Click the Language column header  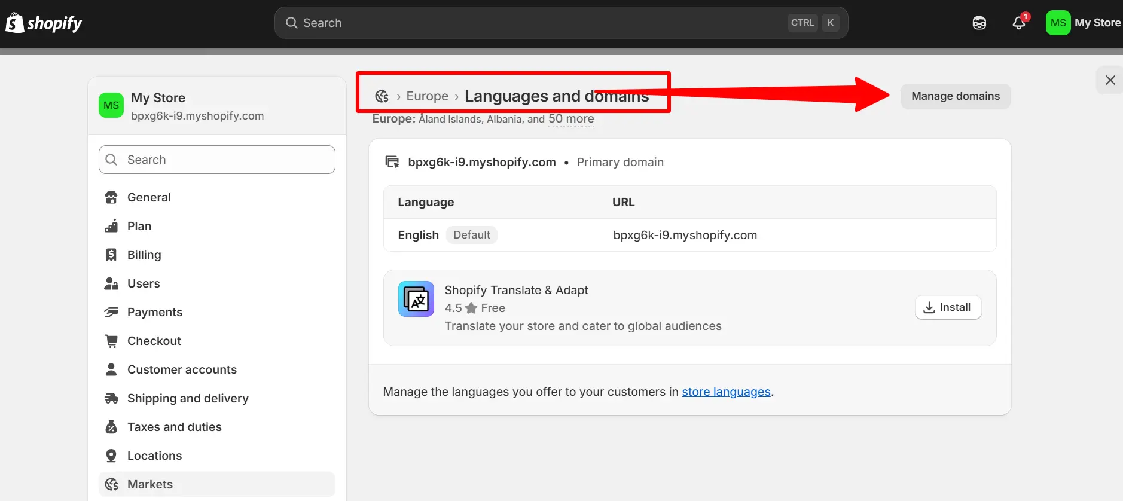[426, 202]
